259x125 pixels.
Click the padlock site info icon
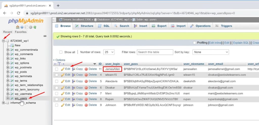coord(27,13)
